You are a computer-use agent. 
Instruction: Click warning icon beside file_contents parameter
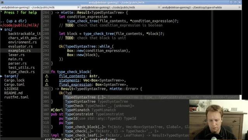47,76
